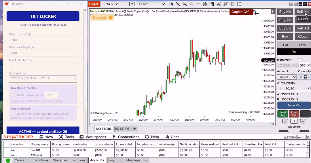Open the strategies icon in chart toolbar
Screen dimensions: 311x163
tap(225, 4)
